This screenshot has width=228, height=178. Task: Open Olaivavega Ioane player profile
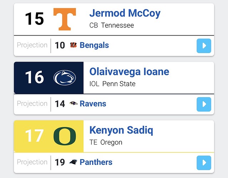pyautogui.click(x=129, y=72)
